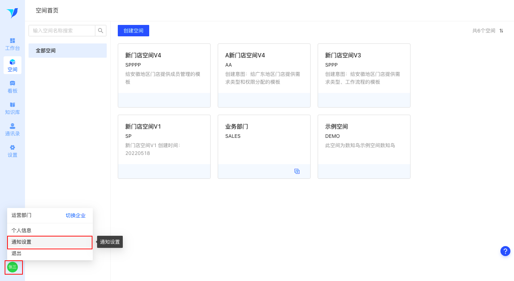Viewport: 514px width, 281px height.
Task: Focus the space name search field
Action: [62, 31]
